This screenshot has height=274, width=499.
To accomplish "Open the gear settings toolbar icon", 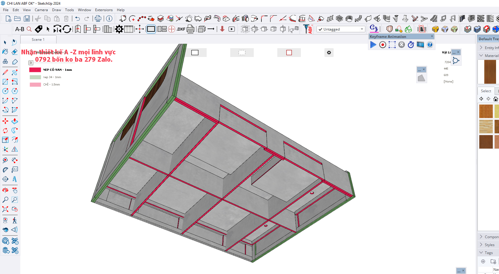I will 119,29.
